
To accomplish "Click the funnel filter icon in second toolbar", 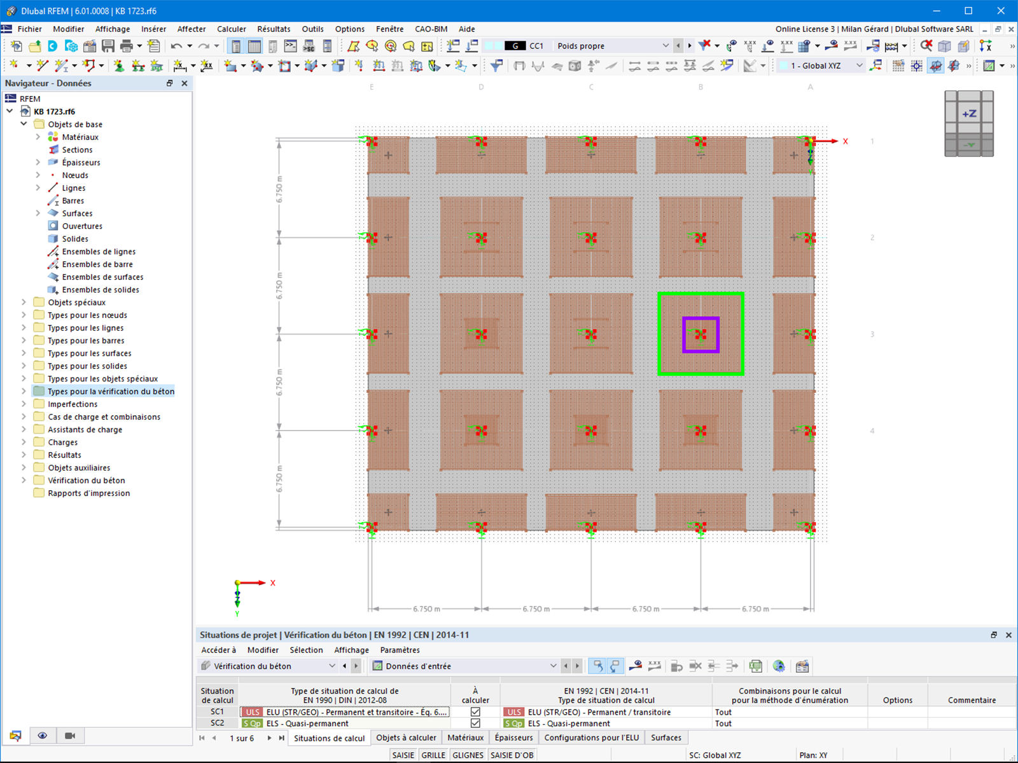I will pos(496,65).
